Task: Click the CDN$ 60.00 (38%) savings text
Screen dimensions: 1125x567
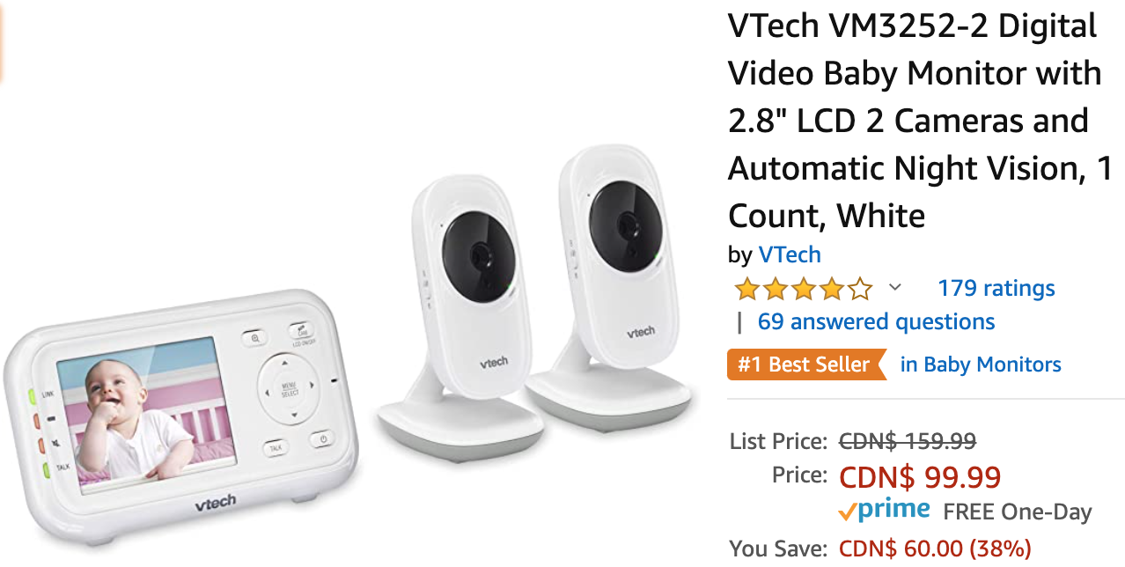Action: click(935, 549)
